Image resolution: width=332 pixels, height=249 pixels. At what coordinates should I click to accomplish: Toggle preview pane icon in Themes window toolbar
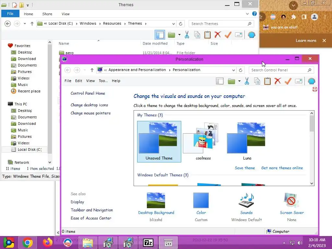coord(160,35)
